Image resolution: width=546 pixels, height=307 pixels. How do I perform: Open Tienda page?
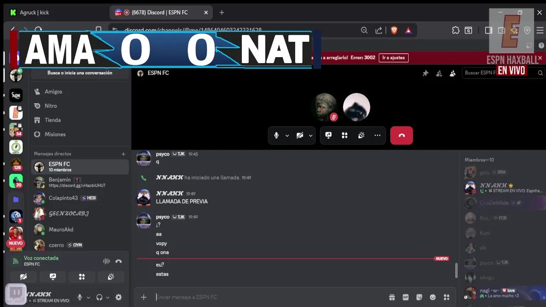click(x=80, y=120)
